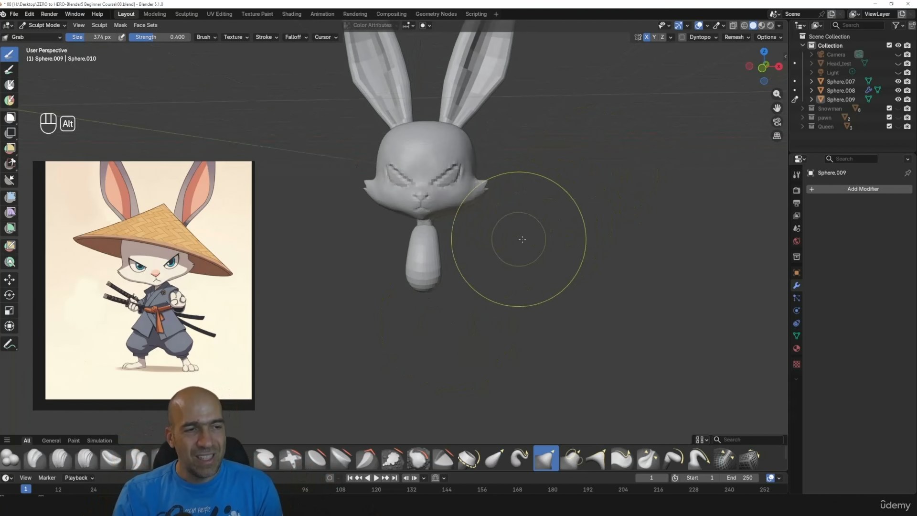Click the size pressure pen icon
Viewport: 917px width, 516px height.
point(122,37)
